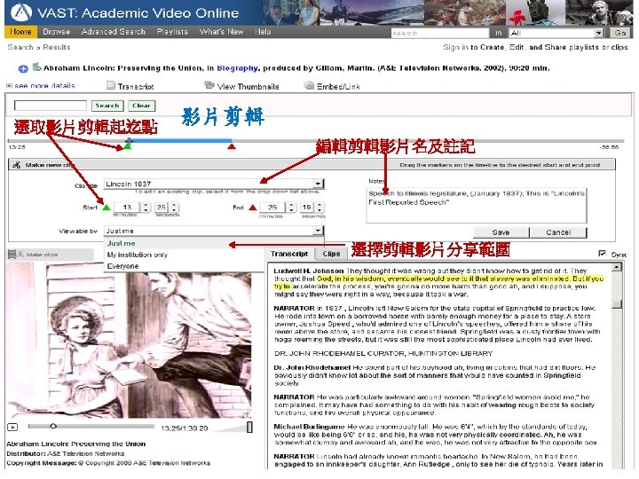The height and width of the screenshot is (479, 639).
Task: Click red end marker on timeline
Action: [232, 145]
